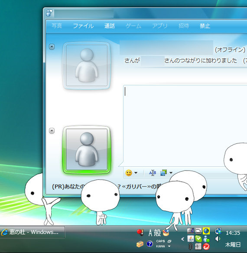
Task: Open the background picker dropdown arrow
Action: 171,173
